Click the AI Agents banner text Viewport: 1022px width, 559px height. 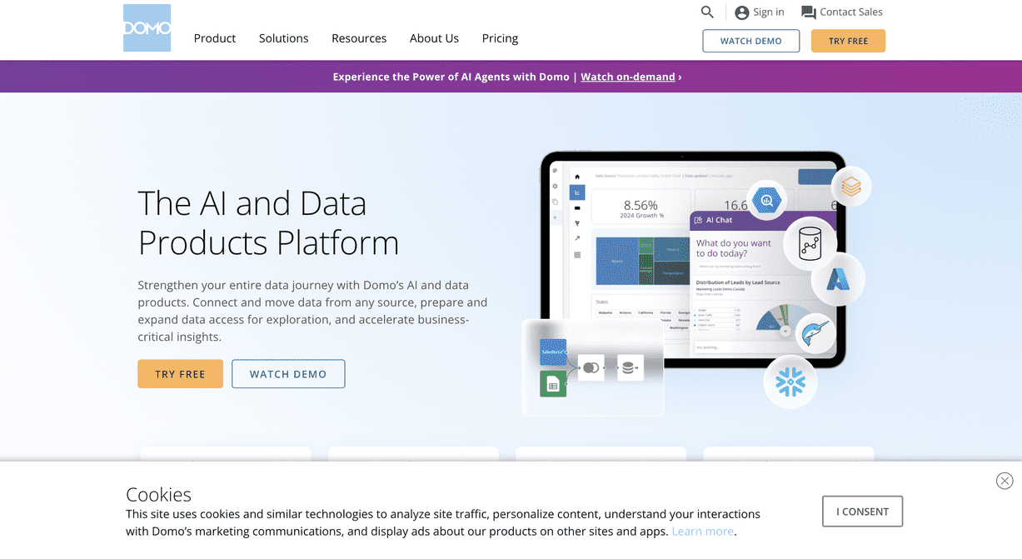[451, 77]
